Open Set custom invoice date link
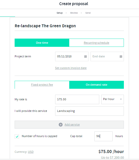139x160 pixels. pyautogui.click(x=71, y=68)
